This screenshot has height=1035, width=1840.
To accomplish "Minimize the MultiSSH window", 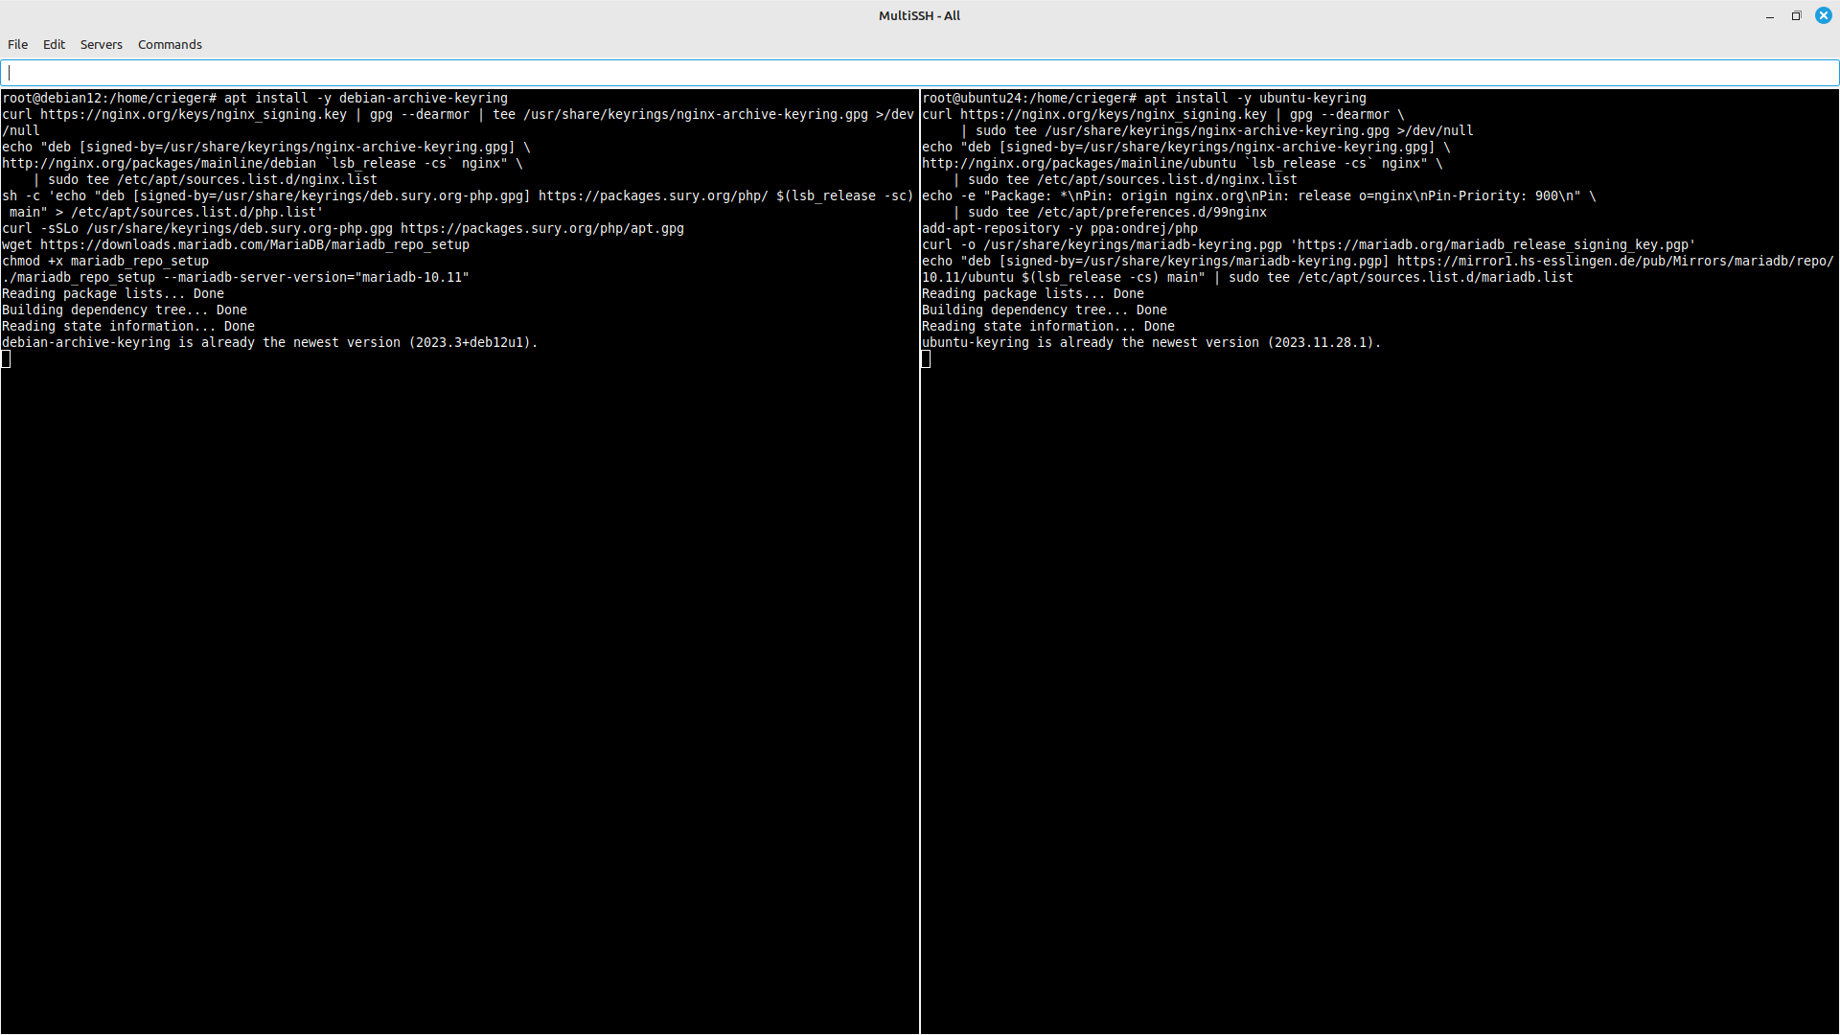I will pyautogui.click(x=1769, y=15).
